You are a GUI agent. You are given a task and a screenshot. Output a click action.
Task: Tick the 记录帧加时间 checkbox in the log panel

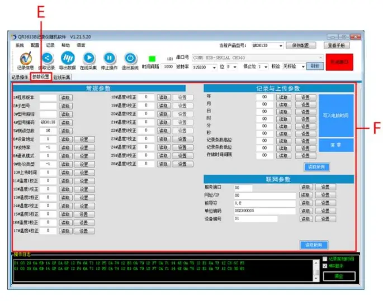click(x=325, y=259)
